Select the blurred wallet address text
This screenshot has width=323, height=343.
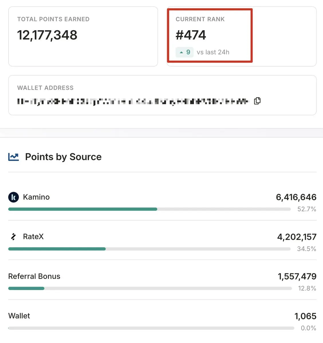(133, 101)
